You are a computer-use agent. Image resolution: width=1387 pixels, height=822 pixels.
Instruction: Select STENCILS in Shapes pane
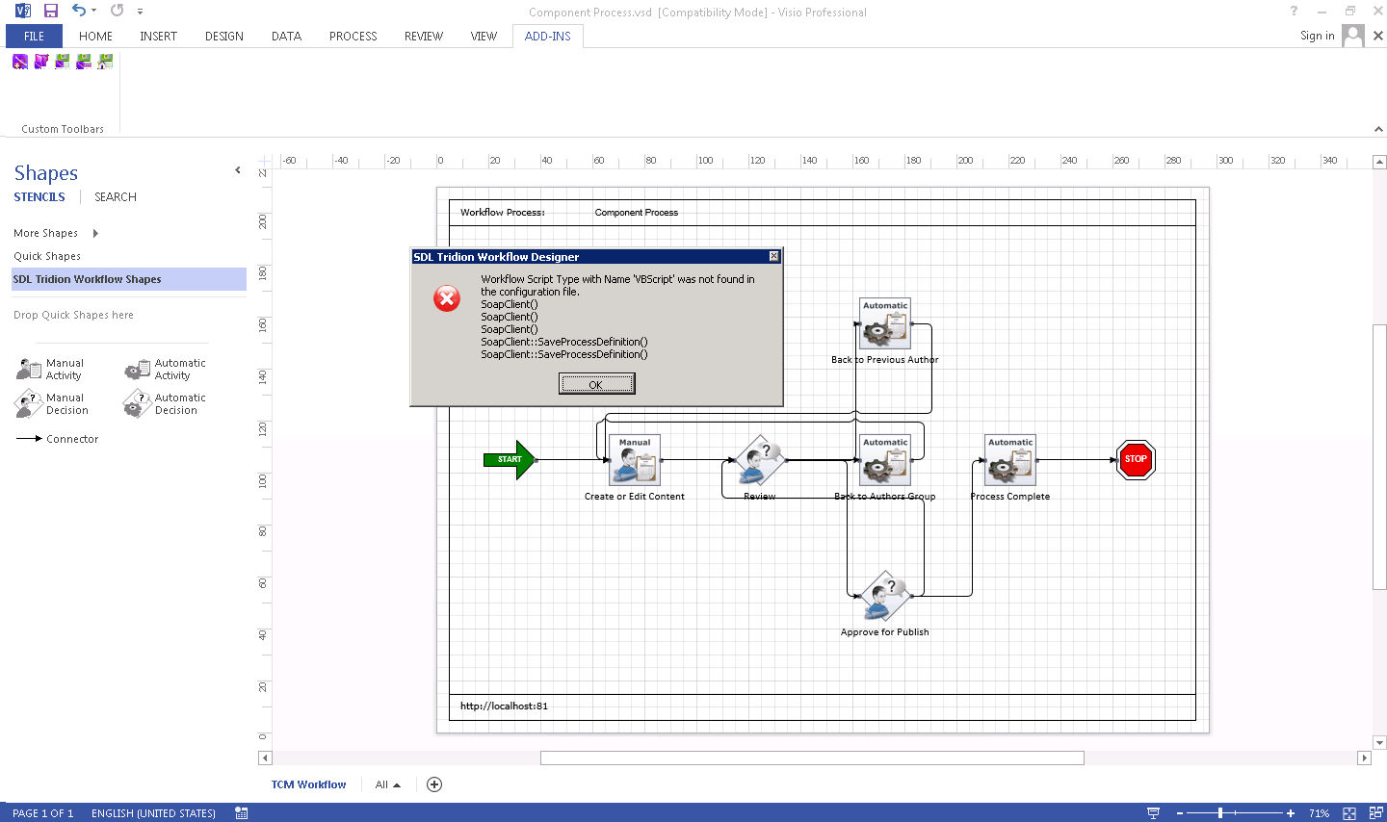(39, 197)
